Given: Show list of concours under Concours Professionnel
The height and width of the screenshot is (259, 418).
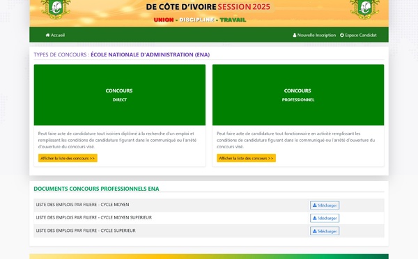Looking at the screenshot, I should pyautogui.click(x=246, y=158).
